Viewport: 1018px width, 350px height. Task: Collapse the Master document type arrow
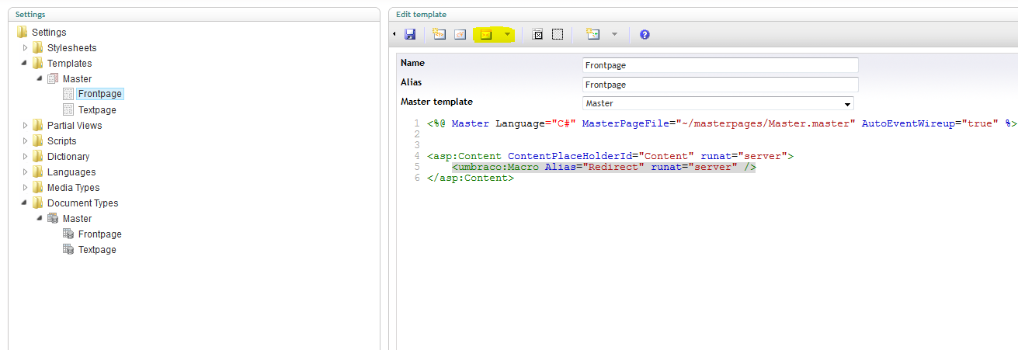40,219
